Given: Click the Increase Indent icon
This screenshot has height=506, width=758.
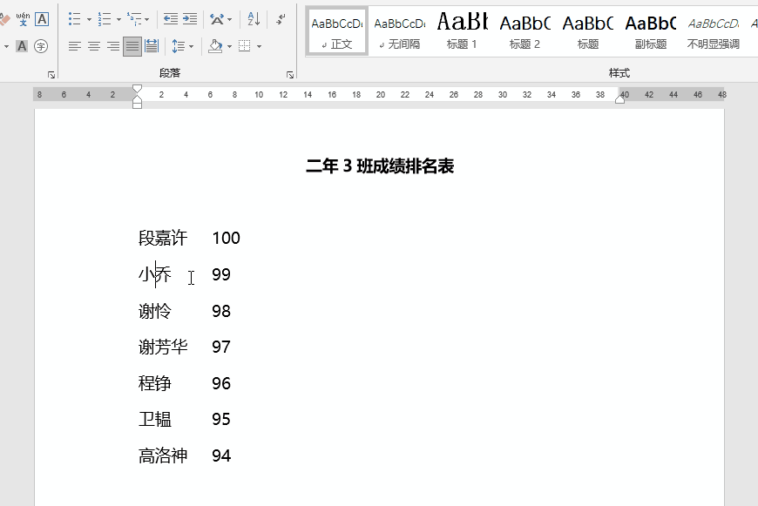Looking at the screenshot, I should click(189, 18).
